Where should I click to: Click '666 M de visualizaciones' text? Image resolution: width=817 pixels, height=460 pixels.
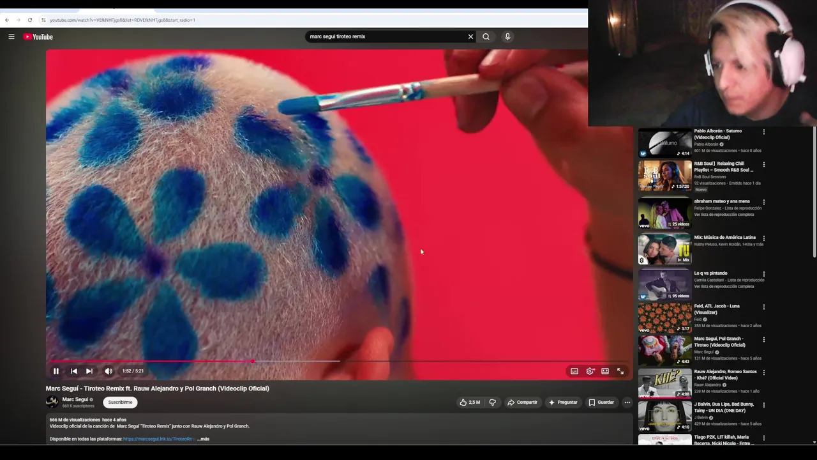74,420
